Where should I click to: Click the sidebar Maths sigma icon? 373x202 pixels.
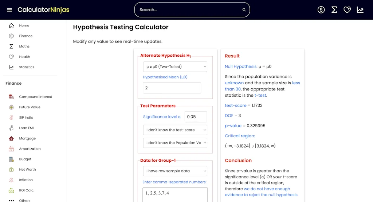click(x=11, y=46)
